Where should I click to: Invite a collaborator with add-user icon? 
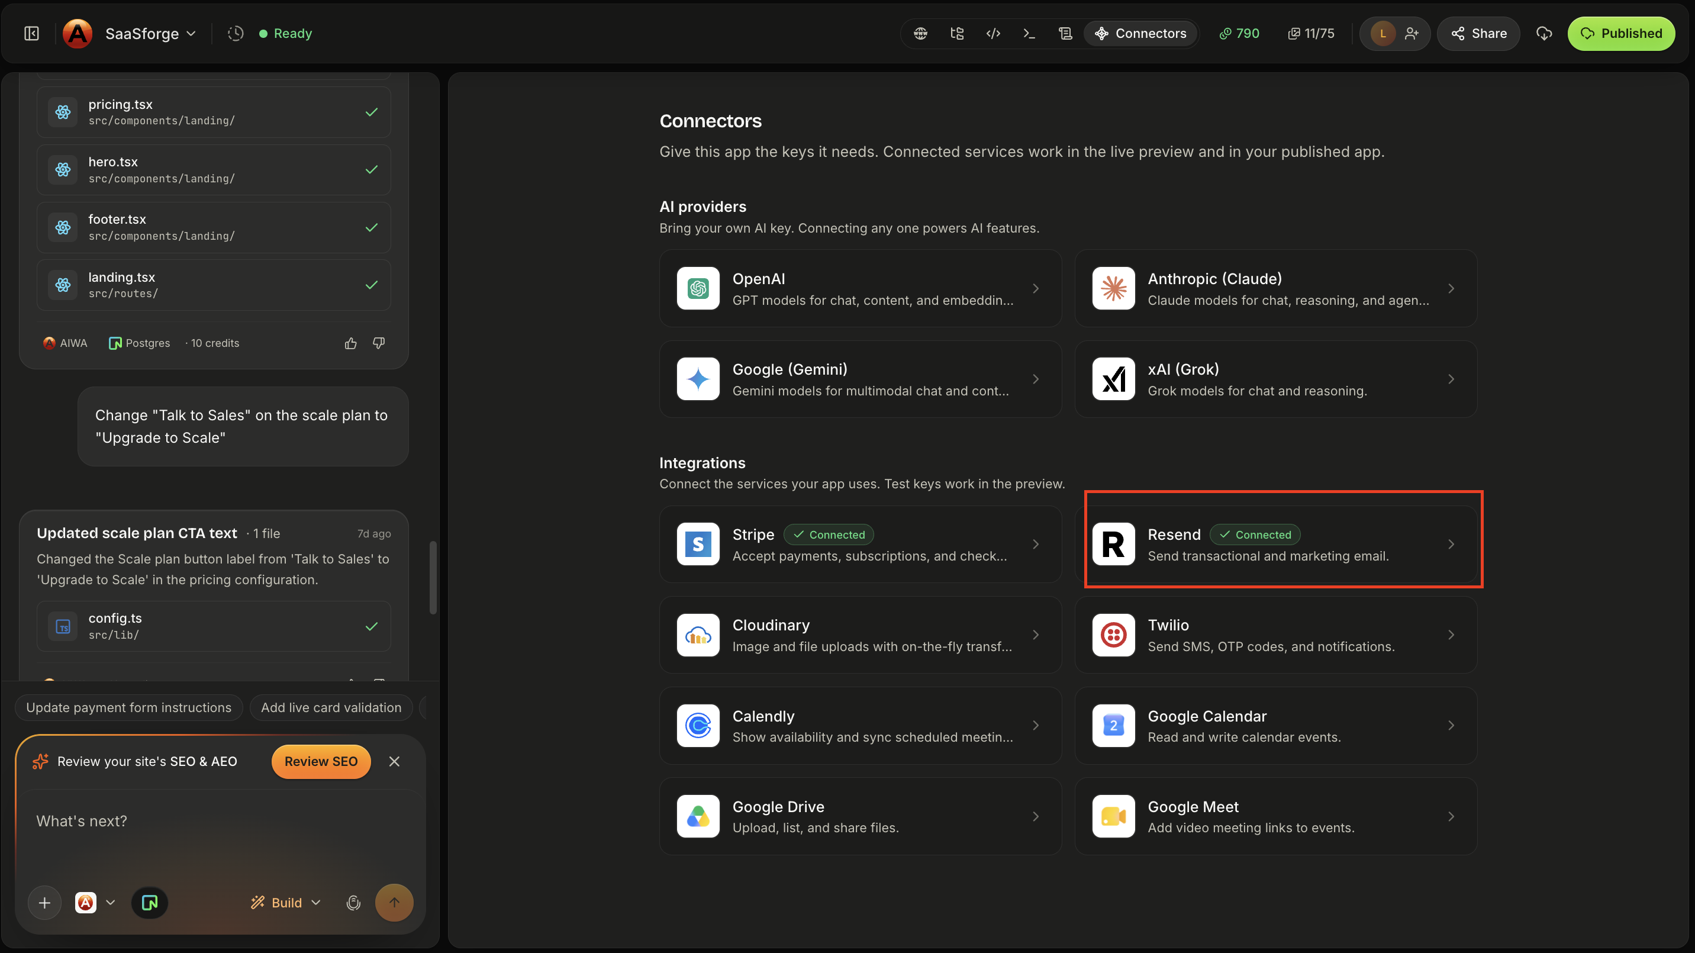[1411, 34]
